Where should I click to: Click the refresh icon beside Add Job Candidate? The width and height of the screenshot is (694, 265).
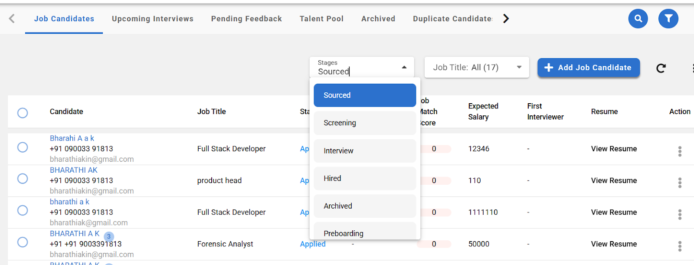(x=661, y=68)
